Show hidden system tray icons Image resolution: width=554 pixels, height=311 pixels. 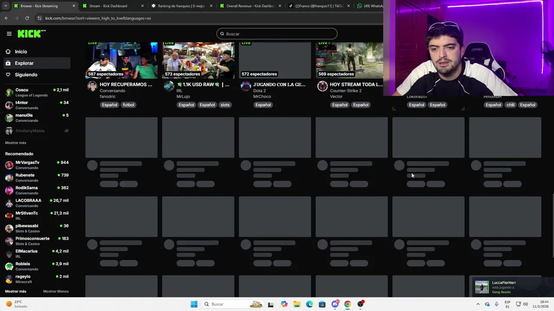(x=478, y=304)
